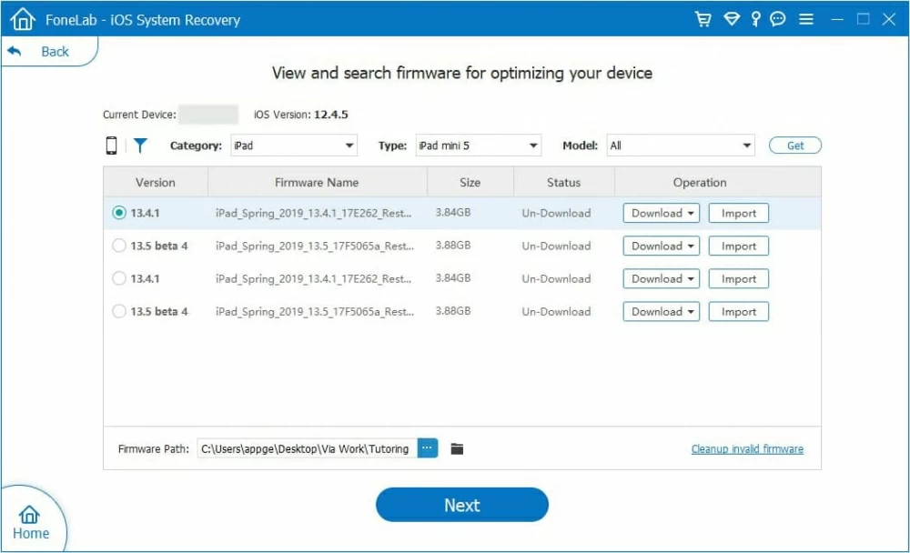Viewport: 910px width, 553px height.
Task: Expand the Category dropdown showing iPad
Action: click(x=293, y=146)
